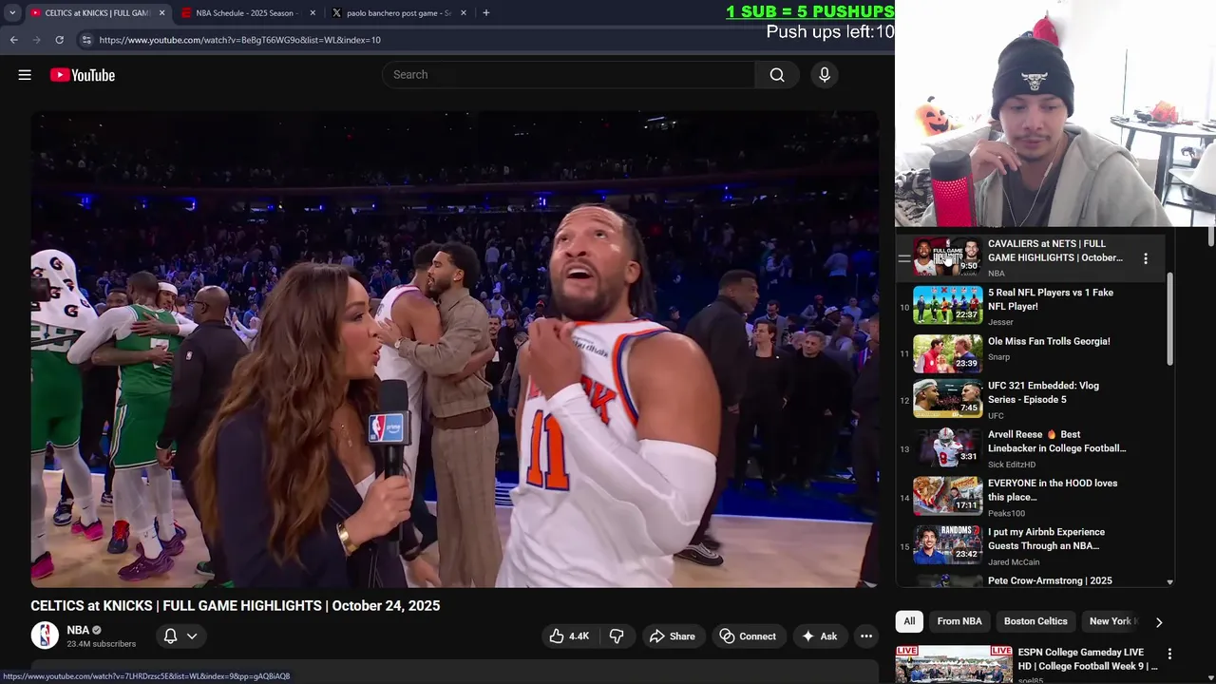This screenshot has height=684, width=1216.
Task: Click the Snarp channel name
Action: point(998,357)
